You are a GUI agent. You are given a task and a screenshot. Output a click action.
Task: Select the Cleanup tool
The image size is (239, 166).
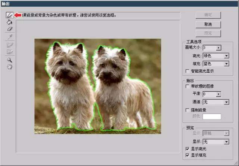(10, 45)
